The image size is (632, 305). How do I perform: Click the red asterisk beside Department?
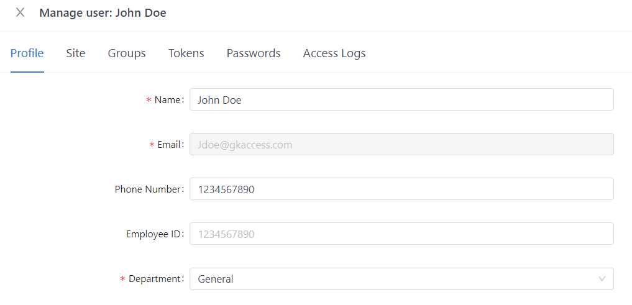122,280
